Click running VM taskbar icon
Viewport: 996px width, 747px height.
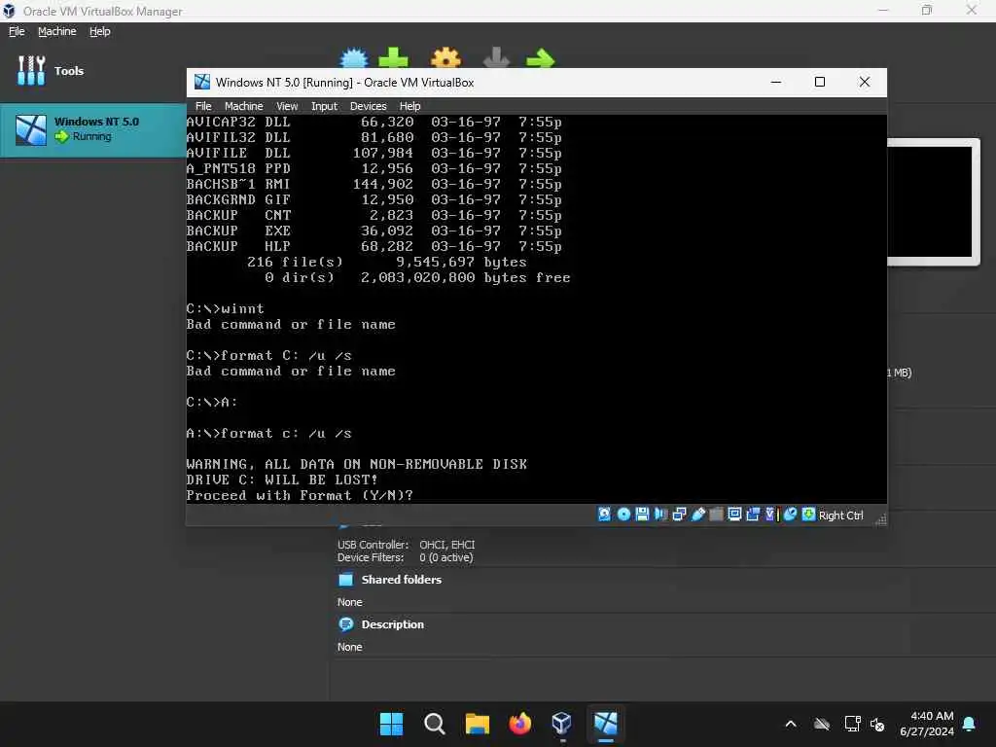pos(605,724)
